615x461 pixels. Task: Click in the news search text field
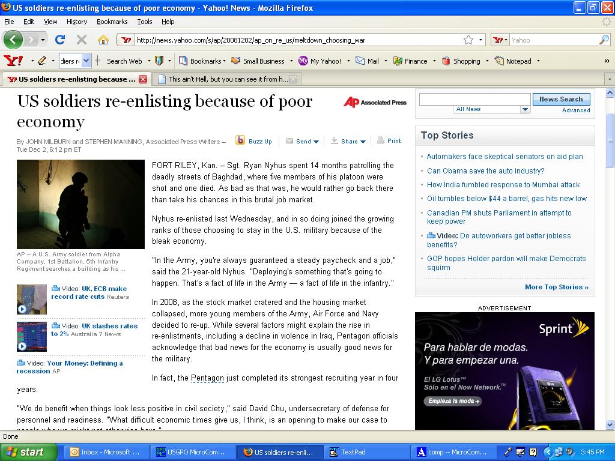click(474, 99)
